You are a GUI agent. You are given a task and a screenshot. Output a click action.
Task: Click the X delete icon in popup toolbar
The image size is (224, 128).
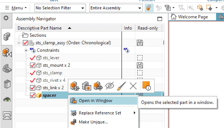(x=133, y=86)
